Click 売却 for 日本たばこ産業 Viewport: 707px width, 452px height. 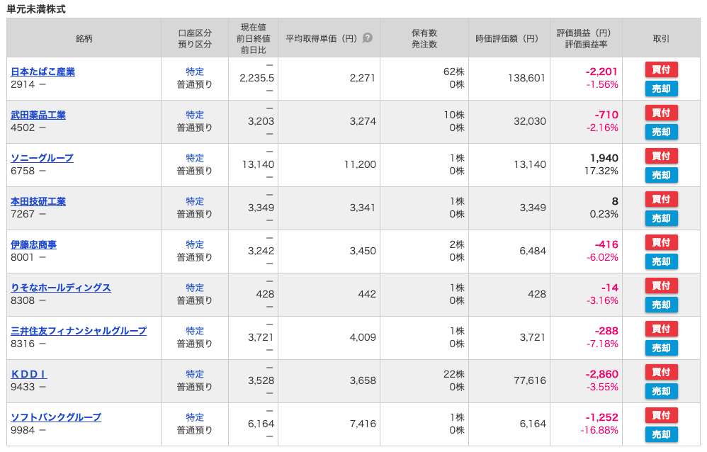pyautogui.click(x=661, y=89)
